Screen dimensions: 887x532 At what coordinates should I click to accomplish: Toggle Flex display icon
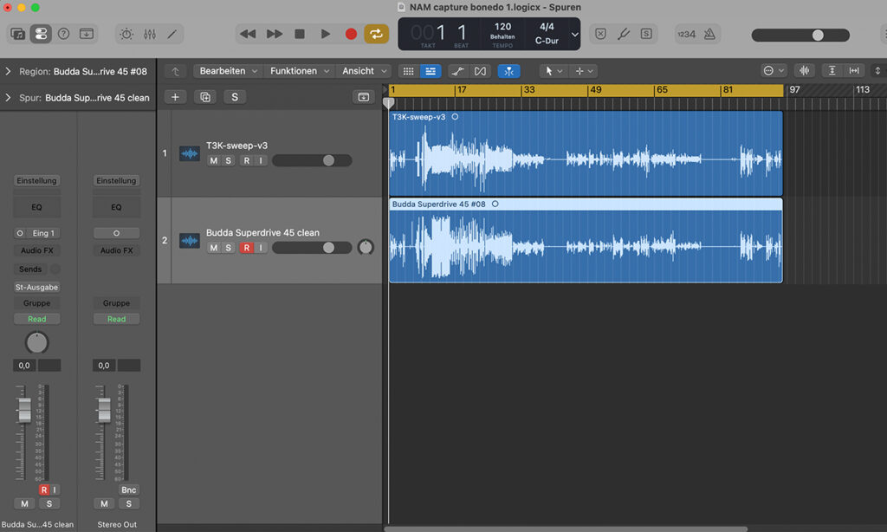pyautogui.click(x=480, y=71)
